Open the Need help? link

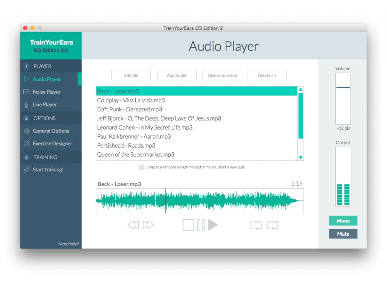69,244
